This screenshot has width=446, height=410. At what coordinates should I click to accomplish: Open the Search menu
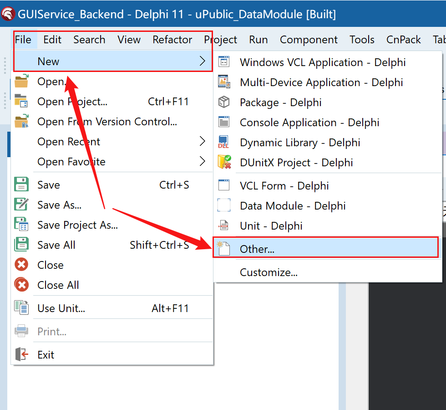pos(89,40)
